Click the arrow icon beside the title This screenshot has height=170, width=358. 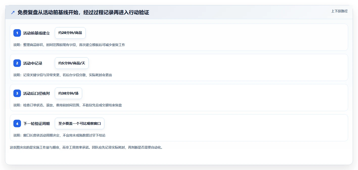tap(13, 13)
